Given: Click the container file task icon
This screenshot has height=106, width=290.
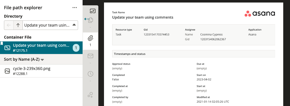Looking at the screenshot, I should (x=7, y=48).
